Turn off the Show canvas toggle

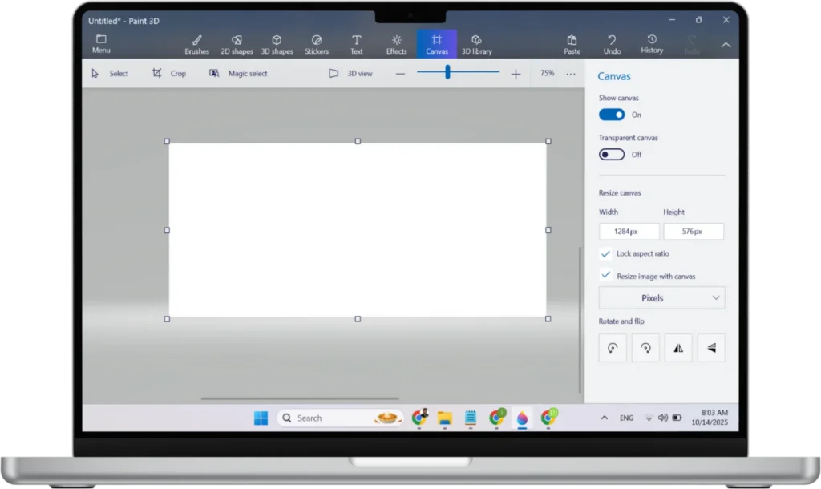click(x=612, y=115)
